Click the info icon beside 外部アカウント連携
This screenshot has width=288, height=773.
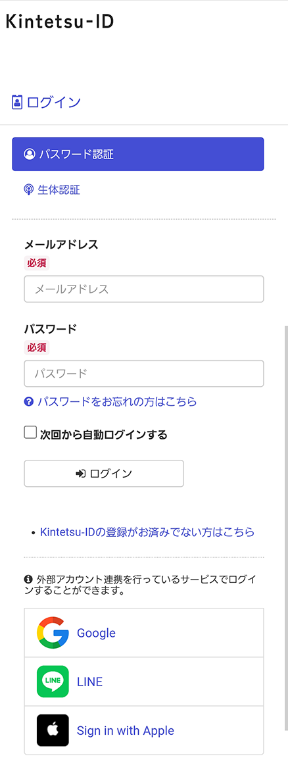point(28,578)
